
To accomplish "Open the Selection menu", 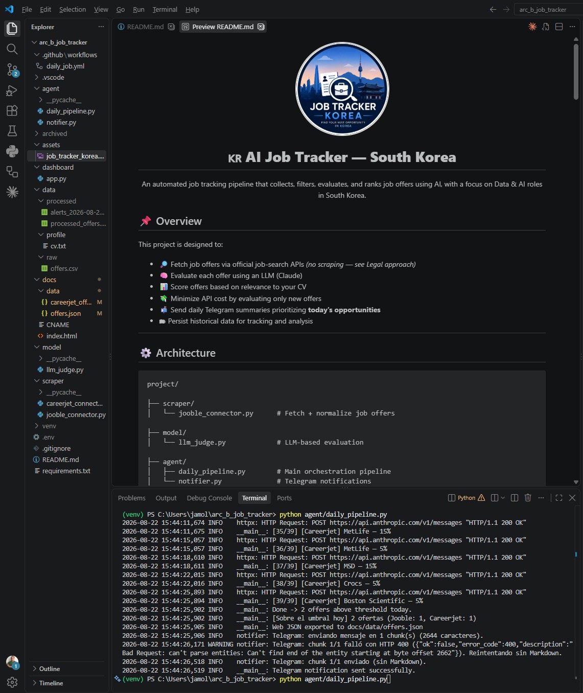I will pyautogui.click(x=73, y=9).
